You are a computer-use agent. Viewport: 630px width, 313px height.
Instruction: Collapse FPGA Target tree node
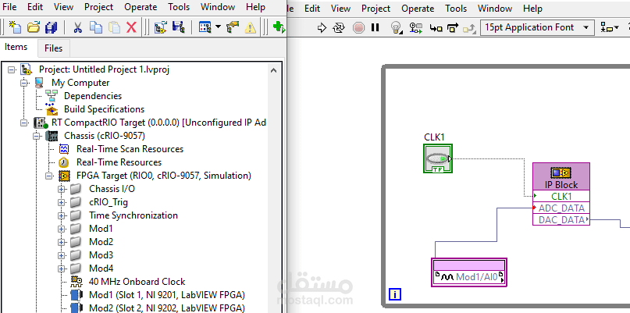coord(49,176)
